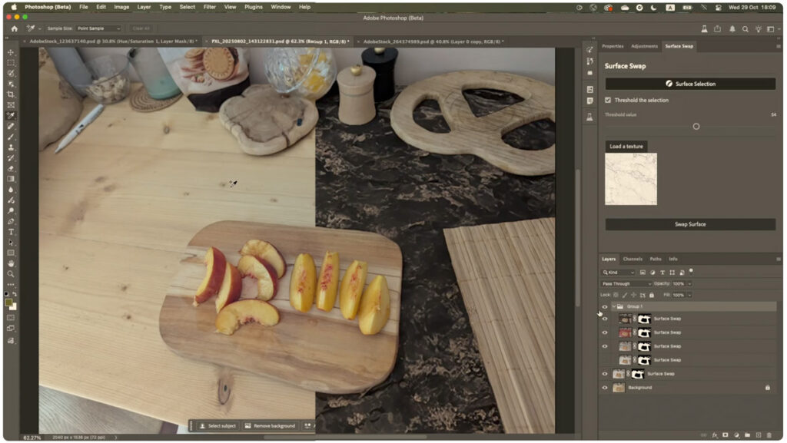Viewport: 787px width, 443px height.
Task: Select the Horizontal Type tool
Action: coord(11,232)
